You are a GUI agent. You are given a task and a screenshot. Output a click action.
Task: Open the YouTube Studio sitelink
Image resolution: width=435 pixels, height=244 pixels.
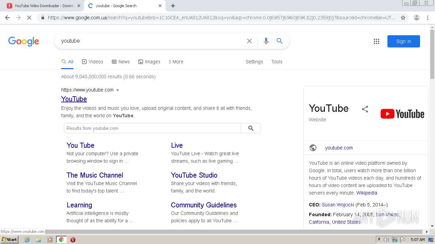click(194, 175)
